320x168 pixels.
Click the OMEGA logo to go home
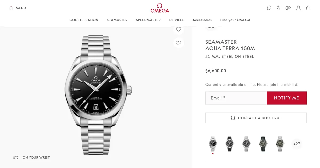[x=160, y=8]
